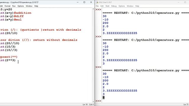
Task: Click the operators.py editor title bar text
Action: point(19,2)
